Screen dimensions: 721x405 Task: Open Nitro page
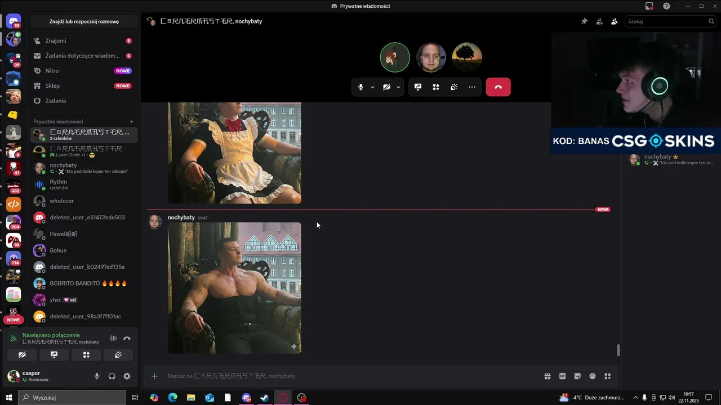[x=83, y=71]
